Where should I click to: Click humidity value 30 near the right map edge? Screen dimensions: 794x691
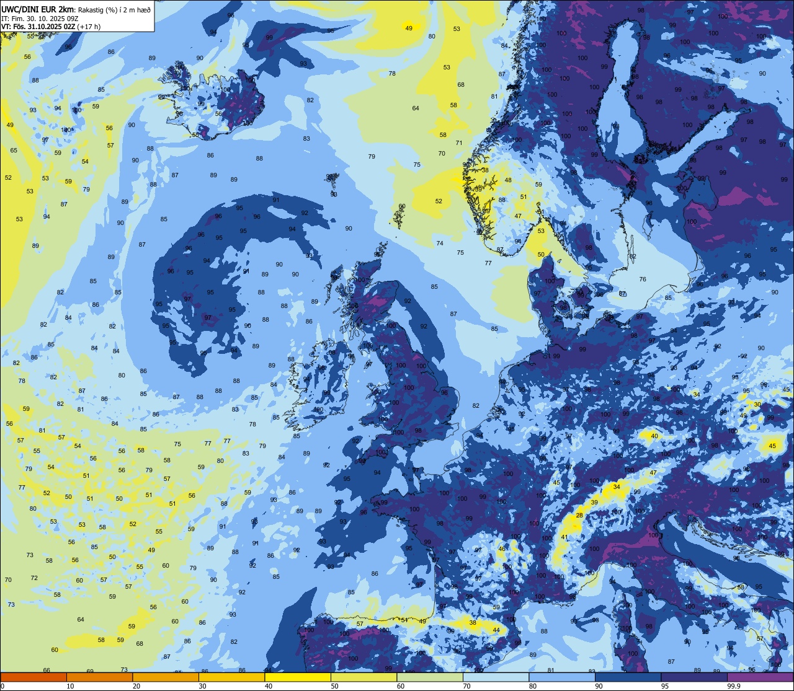(757, 404)
